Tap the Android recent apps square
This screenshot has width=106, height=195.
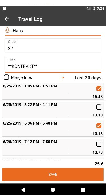pyautogui.click(x=83, y=190)
